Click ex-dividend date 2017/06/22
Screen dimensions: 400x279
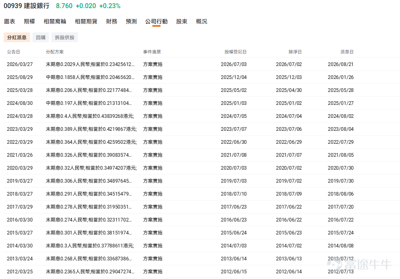tap(289, 207)
